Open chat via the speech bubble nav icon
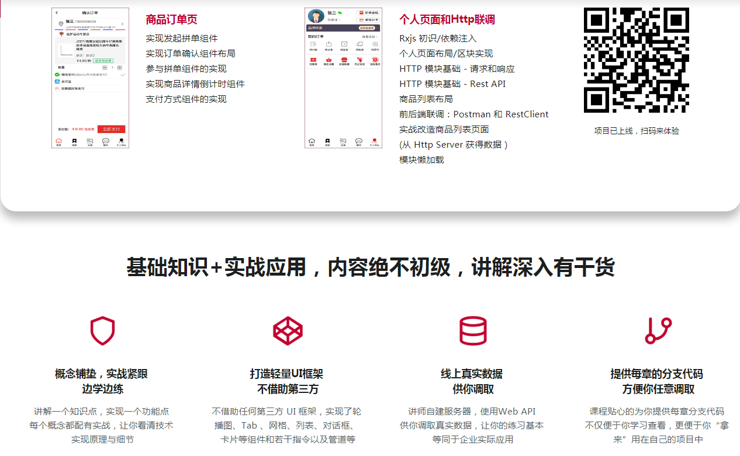Screen dimensions: 740x456 (358, 141)
